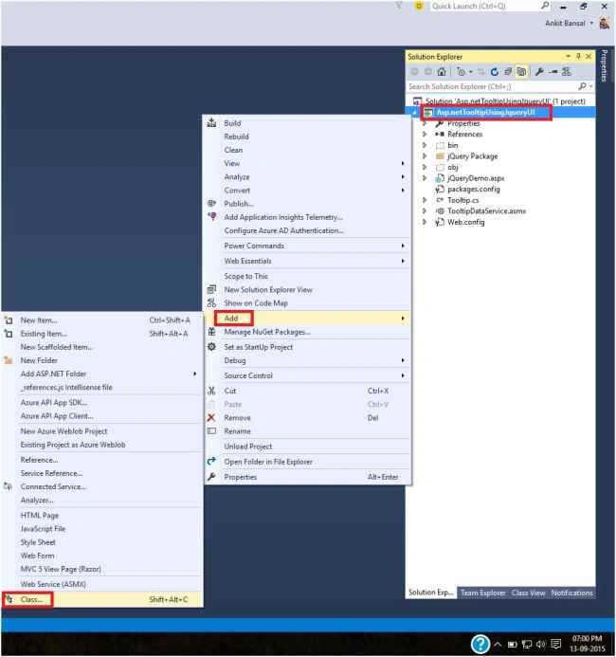Select TooltipDataService.asmx file

tap(486, 210)
